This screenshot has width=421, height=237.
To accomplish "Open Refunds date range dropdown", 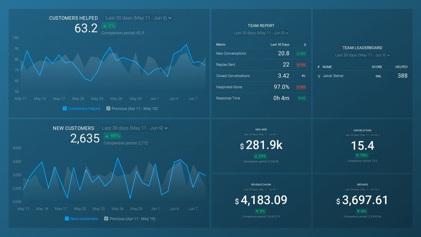I will [x=362, y=189].
